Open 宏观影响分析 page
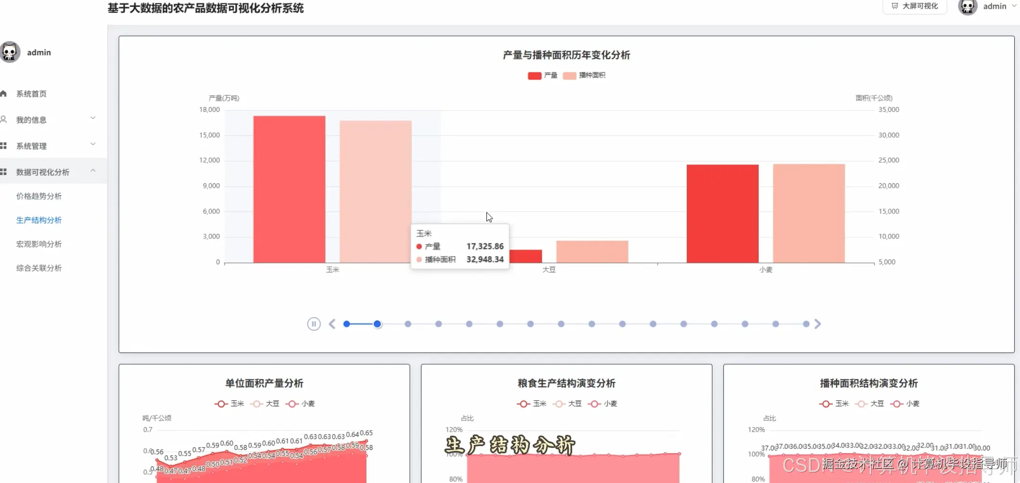The image size is (1020, 483). pyautogui.click(x=39, y=244)
